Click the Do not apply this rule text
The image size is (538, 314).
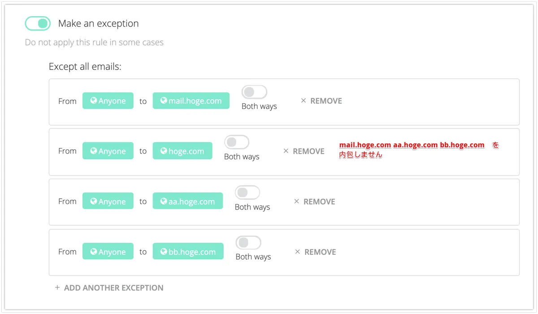94,43
